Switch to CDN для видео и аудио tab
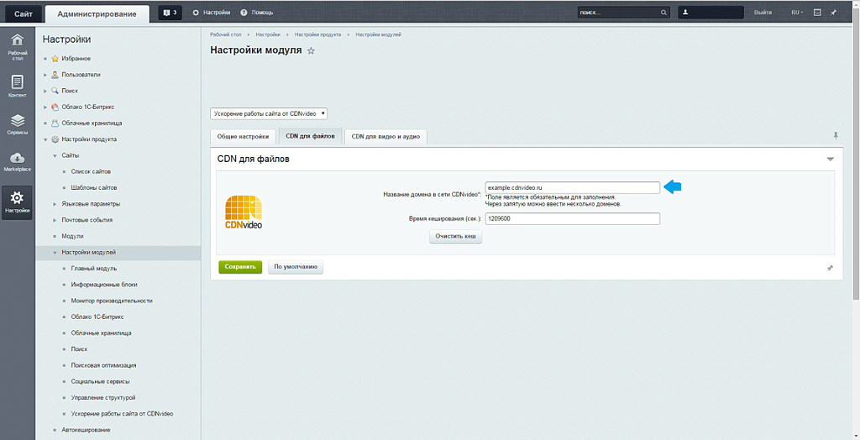860x440 pixels. click(x=385, y=136)
